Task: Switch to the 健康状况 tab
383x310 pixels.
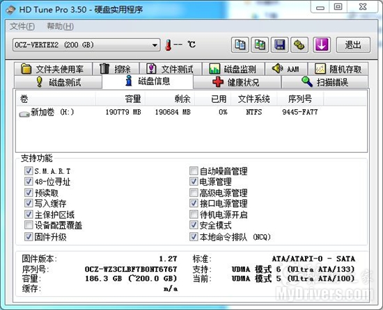Action: 237,82
